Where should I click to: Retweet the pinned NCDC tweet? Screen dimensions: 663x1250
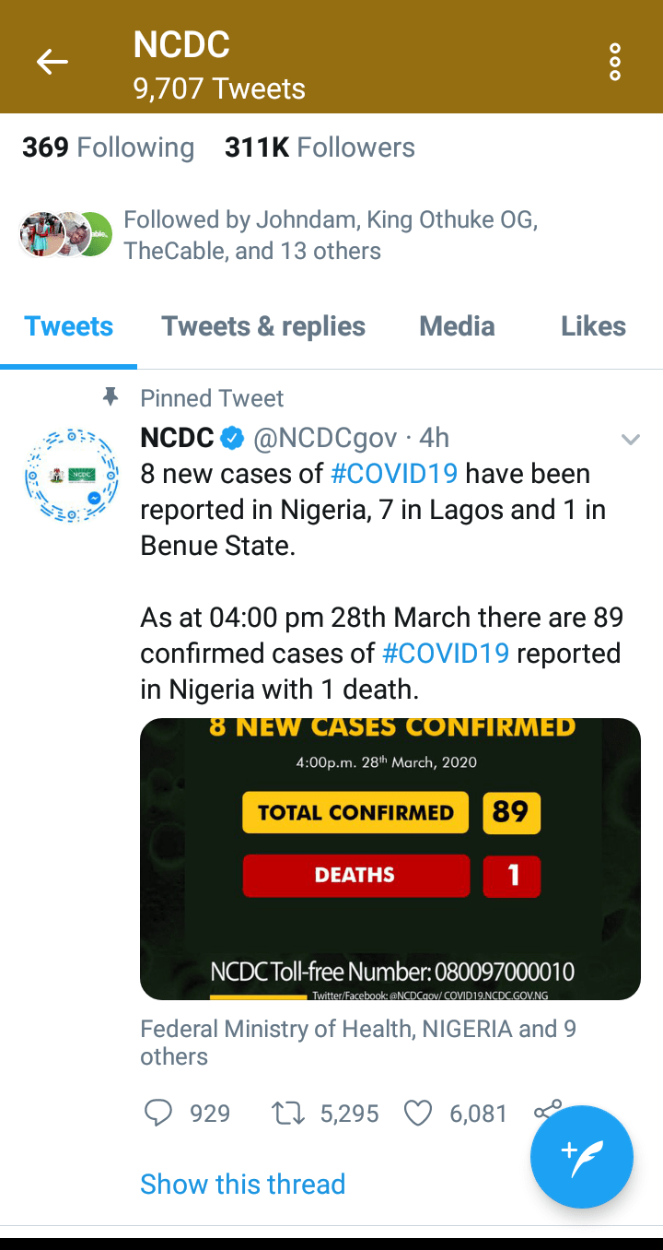click(x=287, y=1113)
